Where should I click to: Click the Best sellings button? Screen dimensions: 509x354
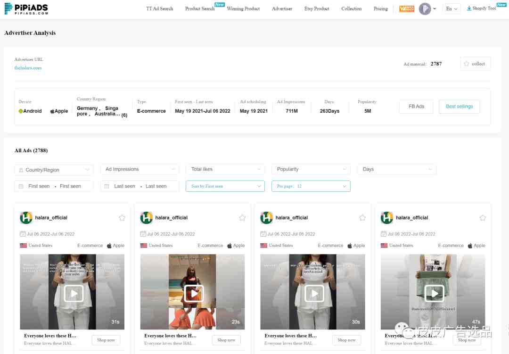(459, 107)
